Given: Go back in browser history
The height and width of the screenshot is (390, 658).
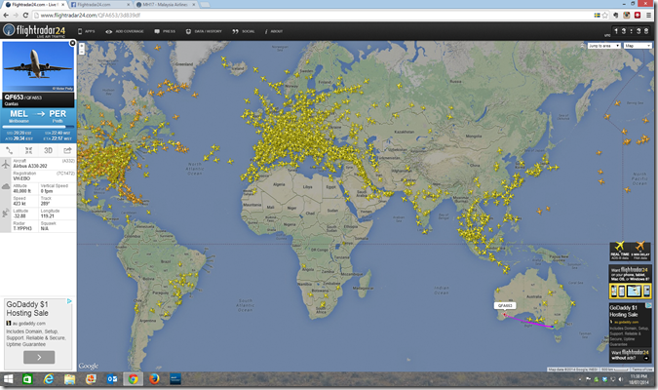Looking at the screenshot, I should [x=6, y=16].
